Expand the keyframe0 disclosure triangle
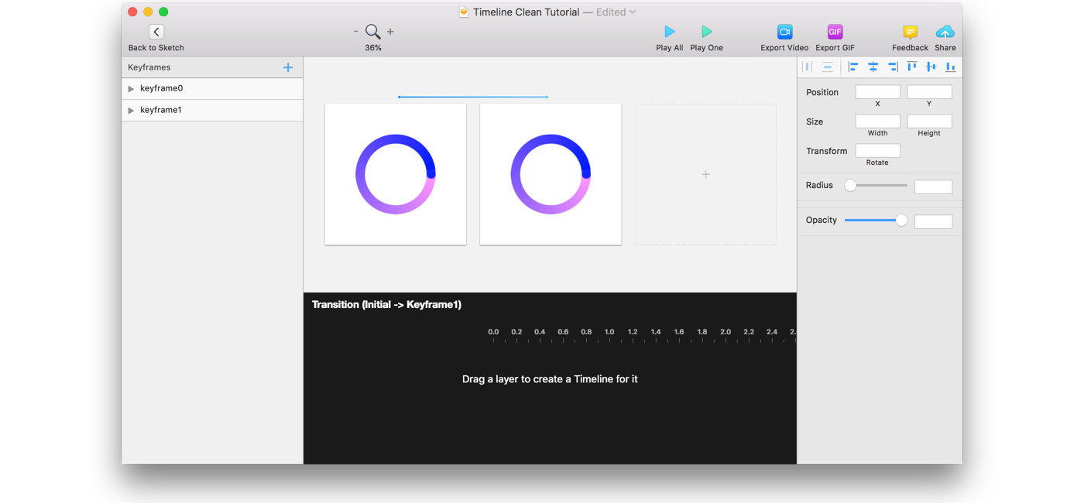The width and height of the screenshot is (1084, 503). click(131, 89)
